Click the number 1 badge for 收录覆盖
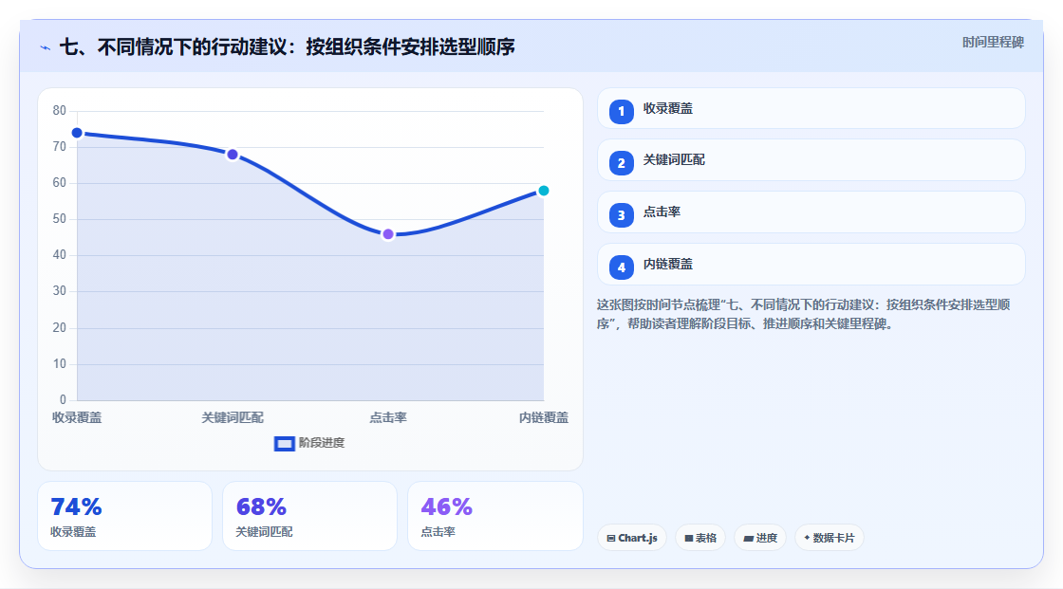This screenshot has height=589, width=1063. point(621,111)
